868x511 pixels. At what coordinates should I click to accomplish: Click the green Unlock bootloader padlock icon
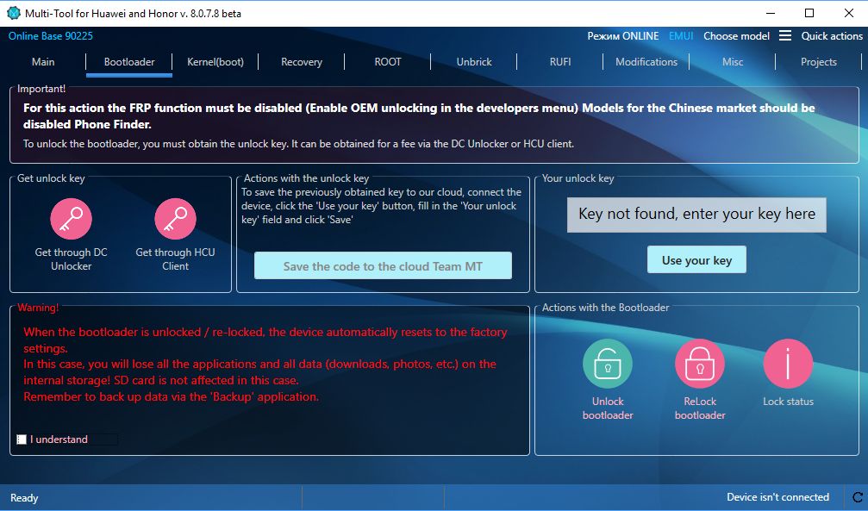607,364
